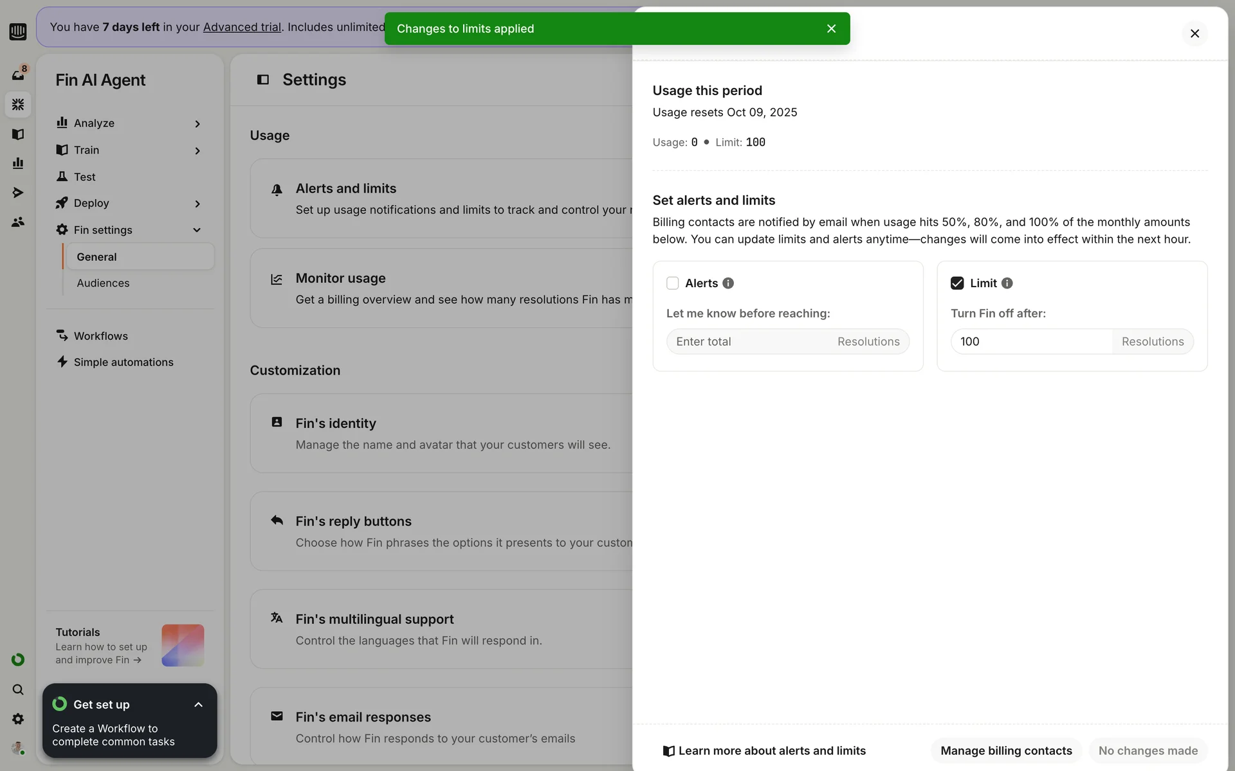Viewport: 1235px width, 771px height.
Task: Enable the Alerts checkbox
Action: 673,283
